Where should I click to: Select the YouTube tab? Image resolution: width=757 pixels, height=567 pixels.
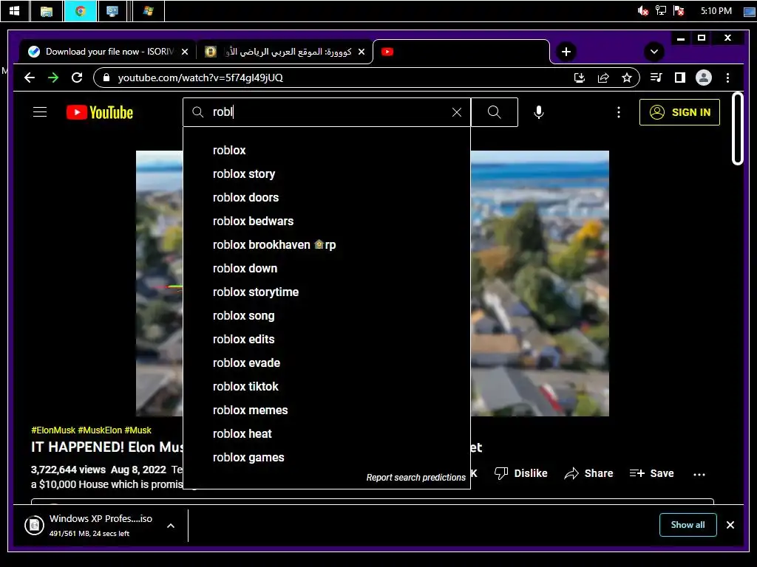461,52
